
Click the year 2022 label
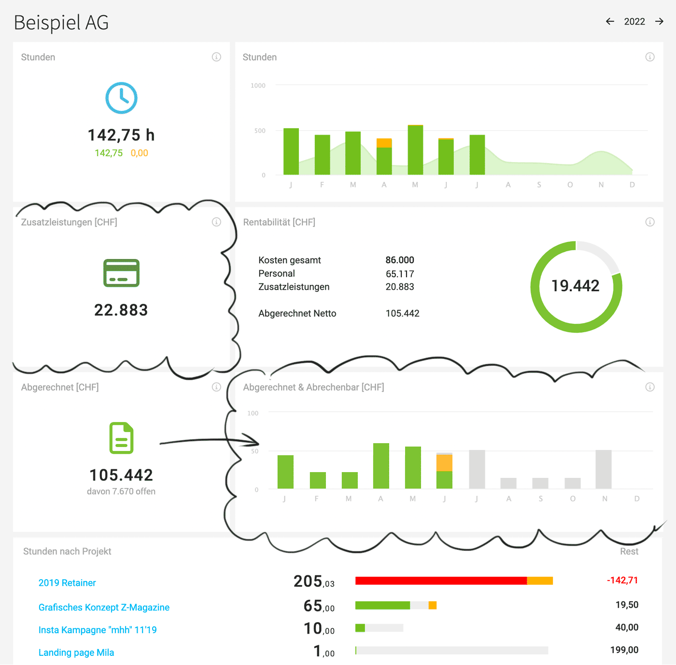pos(634,22)
